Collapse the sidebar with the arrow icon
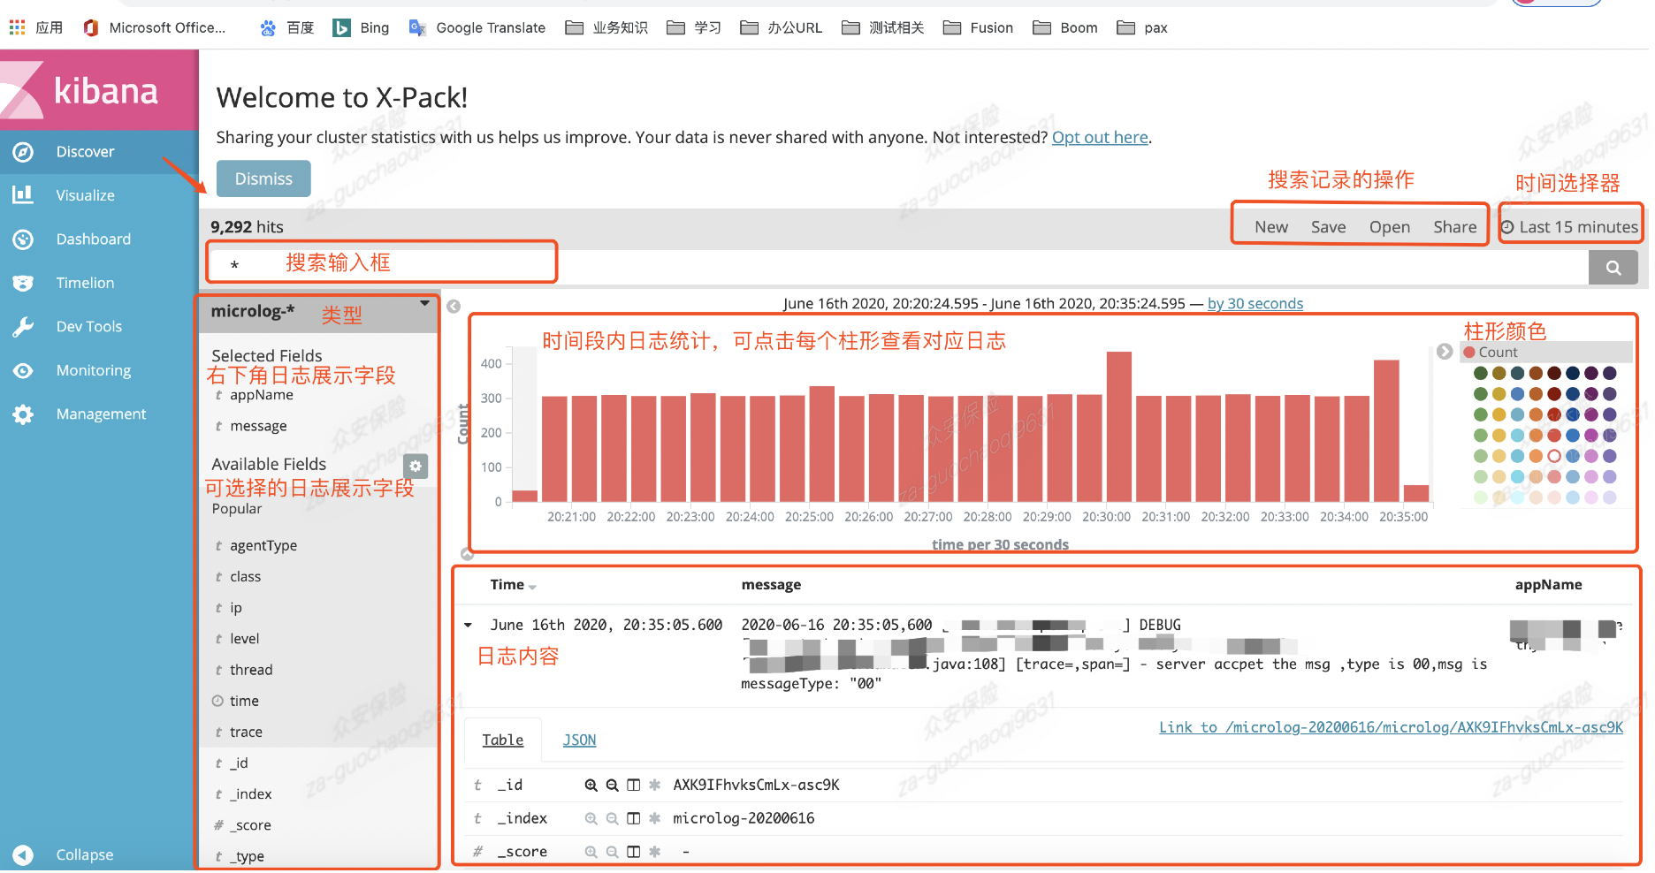 point(23,854)
